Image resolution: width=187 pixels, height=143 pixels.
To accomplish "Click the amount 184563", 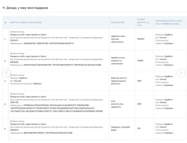I will (x=140, y=61).
